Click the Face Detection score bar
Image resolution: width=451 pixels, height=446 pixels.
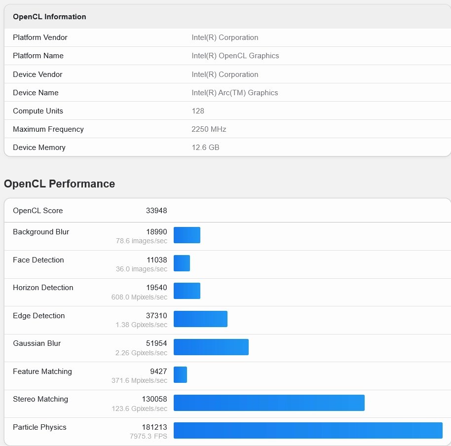click(x=182, y=263)
